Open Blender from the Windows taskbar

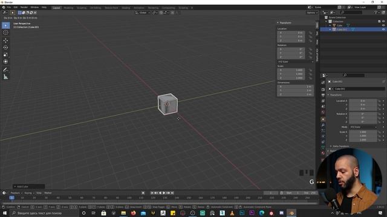tap(291, 213)
